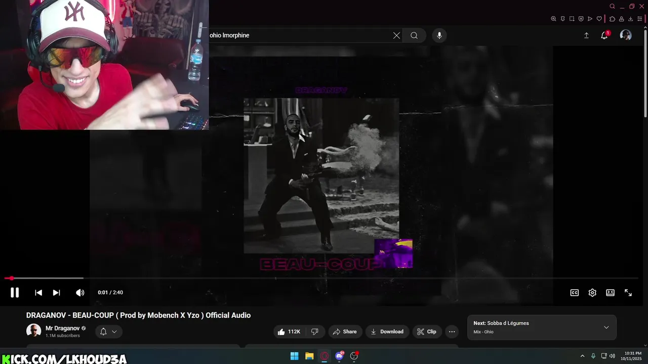Open system volume tray icon
The width and height of the screenshot is (648, 364).
click(613, 356)
